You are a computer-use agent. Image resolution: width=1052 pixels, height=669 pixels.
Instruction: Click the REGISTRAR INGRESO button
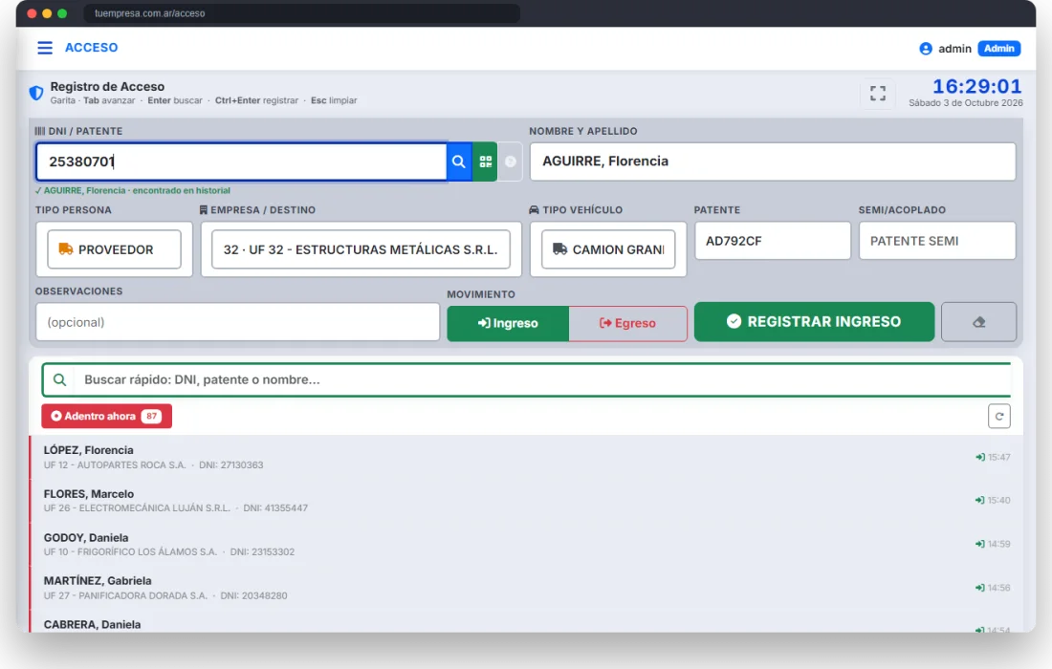pos(814,322)
